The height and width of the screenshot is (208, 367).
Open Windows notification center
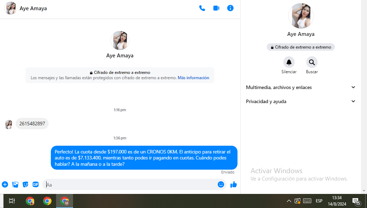pyautogui.click(x=356, y=201)
